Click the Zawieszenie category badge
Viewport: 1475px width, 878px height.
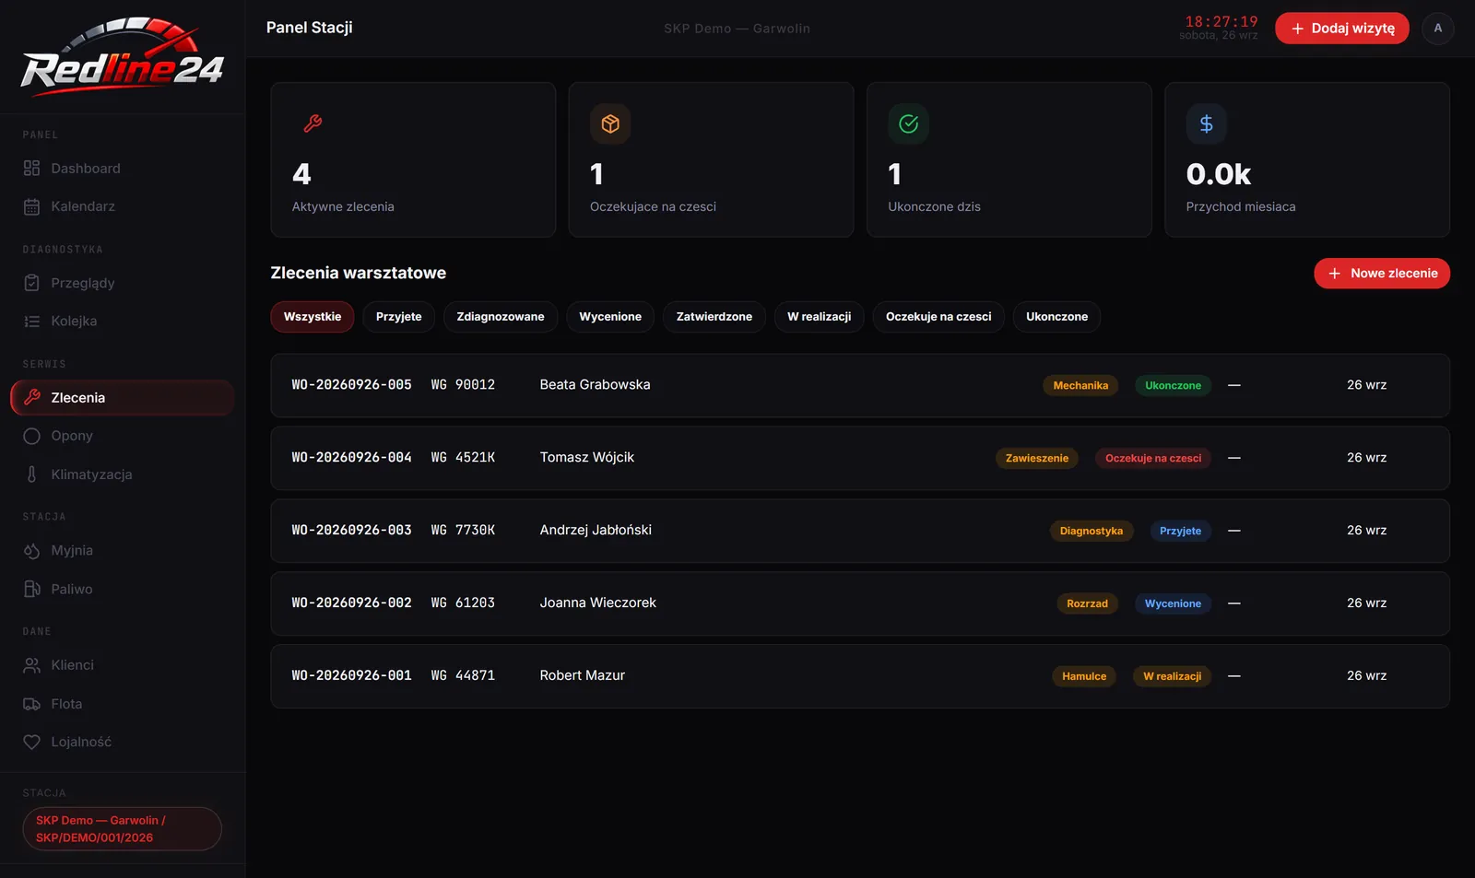click(x=1037, y=458)
